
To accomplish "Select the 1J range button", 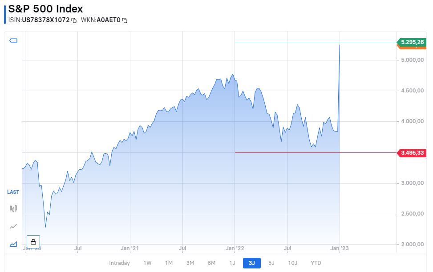I will tap(232, 263).
